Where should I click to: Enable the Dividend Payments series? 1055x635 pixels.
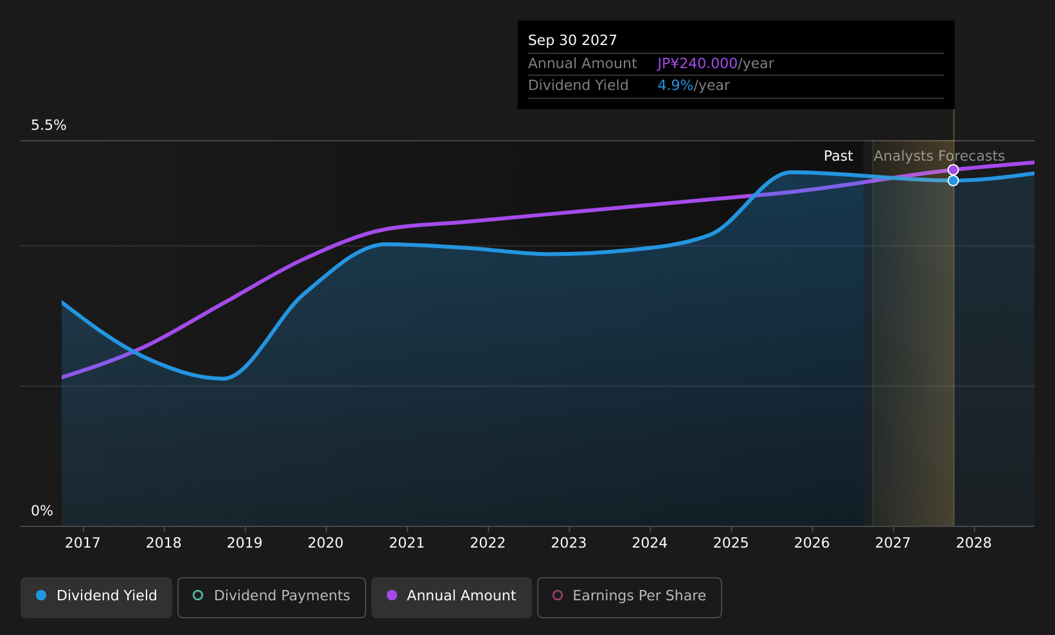271,597
